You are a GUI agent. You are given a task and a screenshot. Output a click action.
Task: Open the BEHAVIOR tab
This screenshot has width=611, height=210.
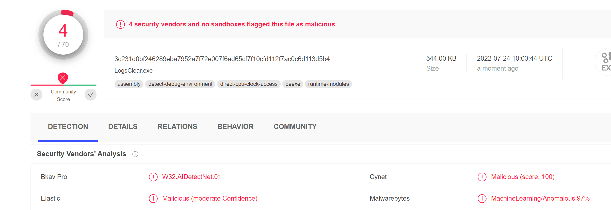click(x=235, y=126)
